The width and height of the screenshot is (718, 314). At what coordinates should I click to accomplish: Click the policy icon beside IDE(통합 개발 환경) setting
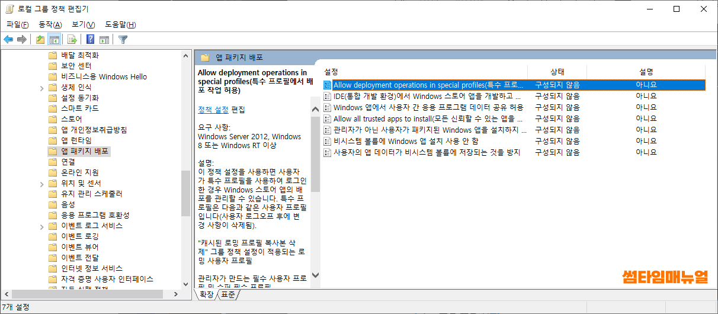(x=328, y=96)
